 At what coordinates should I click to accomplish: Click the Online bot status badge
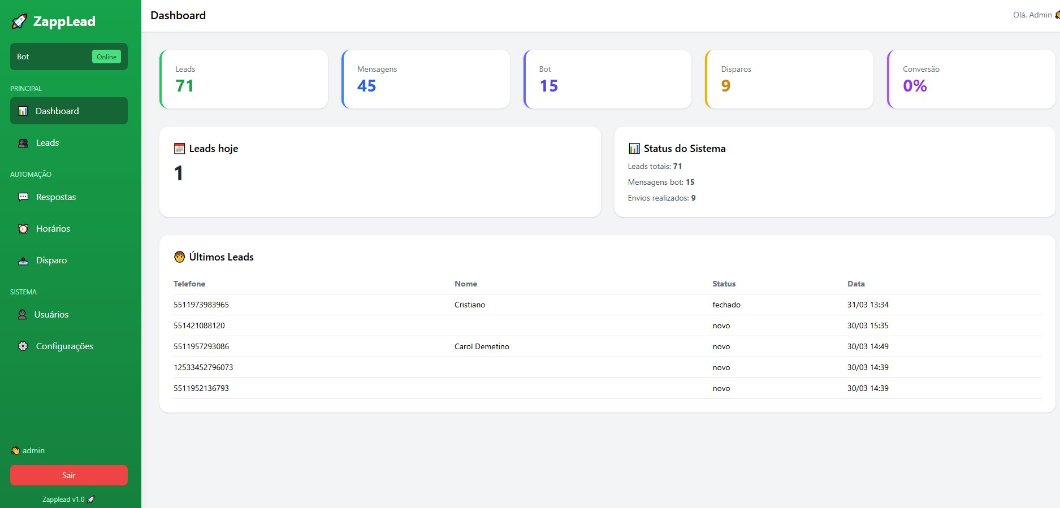tap(106, 57)
